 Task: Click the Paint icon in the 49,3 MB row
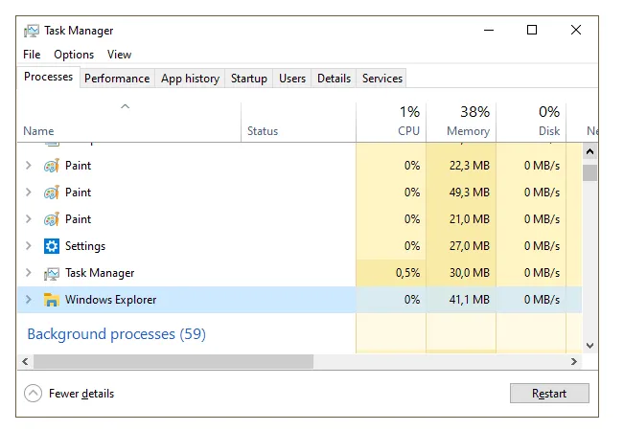[52, 193]
